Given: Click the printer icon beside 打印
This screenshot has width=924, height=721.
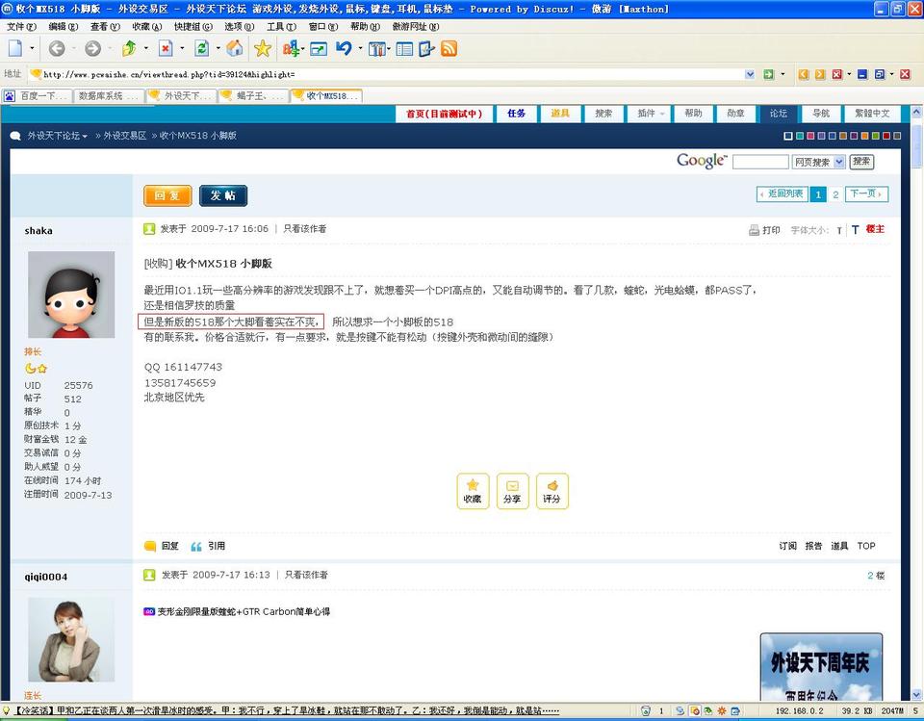Looking at the screenshot, I should pos(755,230).
